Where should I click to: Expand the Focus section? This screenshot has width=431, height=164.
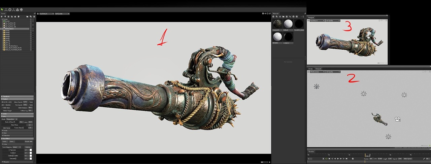coord(17,130)
